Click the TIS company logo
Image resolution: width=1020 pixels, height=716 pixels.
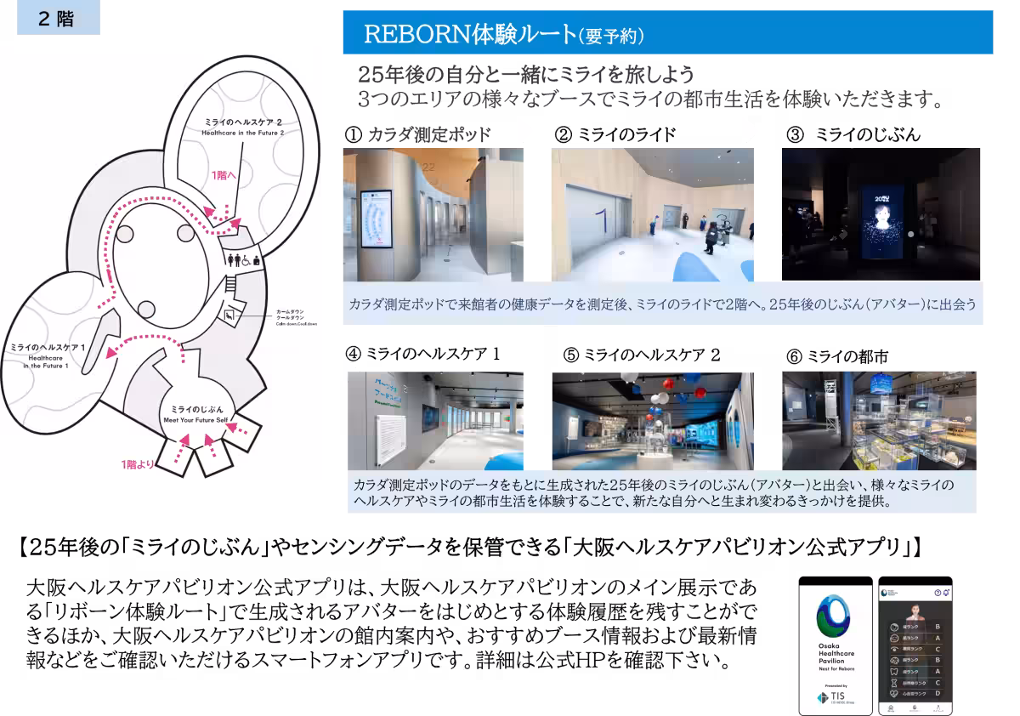pos(831,697)
